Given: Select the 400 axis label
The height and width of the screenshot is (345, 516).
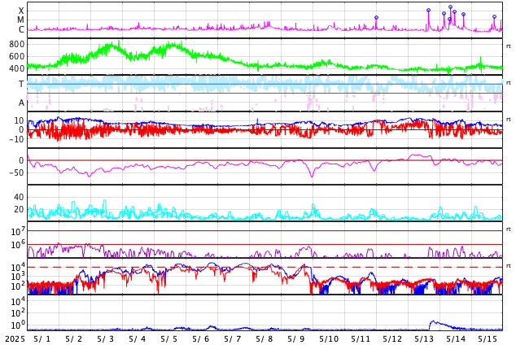Looking at the screenshot, I should tap(17, 68).
